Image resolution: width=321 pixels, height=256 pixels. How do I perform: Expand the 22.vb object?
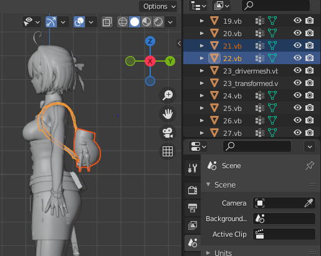pos(202,58)
